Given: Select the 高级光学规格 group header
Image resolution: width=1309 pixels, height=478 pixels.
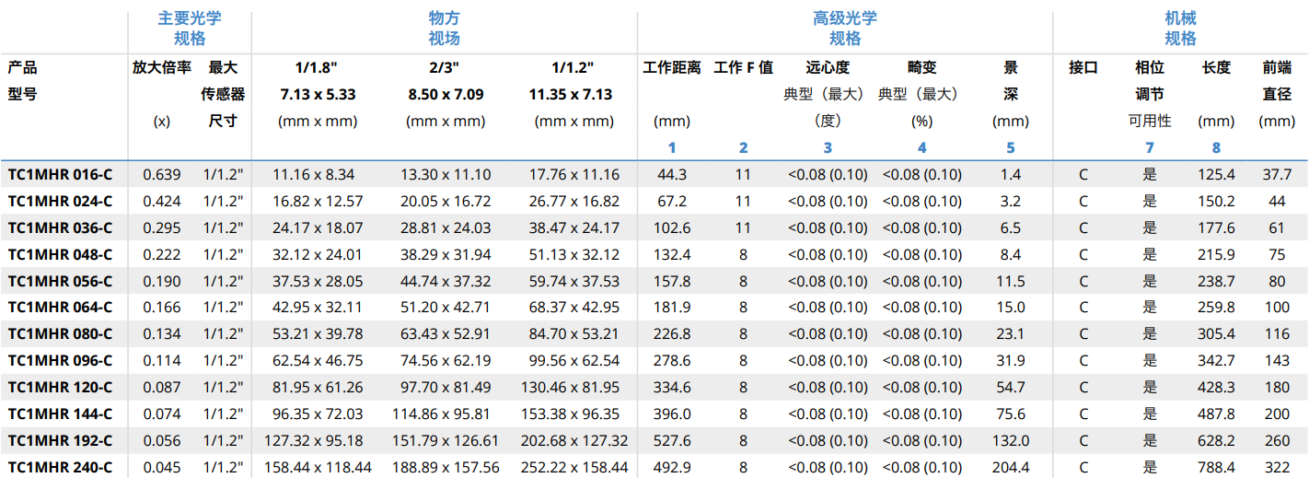Looking at the screenshot, I should pyautogui.click(x=844, y=29).
